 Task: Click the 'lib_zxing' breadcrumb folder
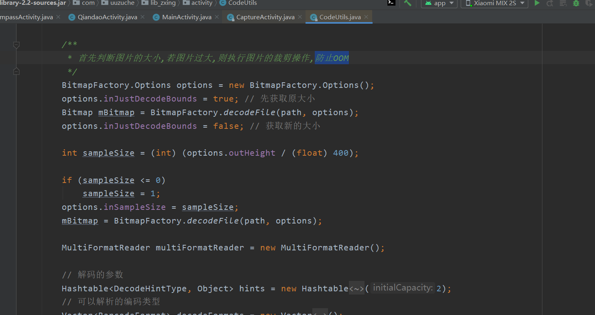(x=159, y=3)
